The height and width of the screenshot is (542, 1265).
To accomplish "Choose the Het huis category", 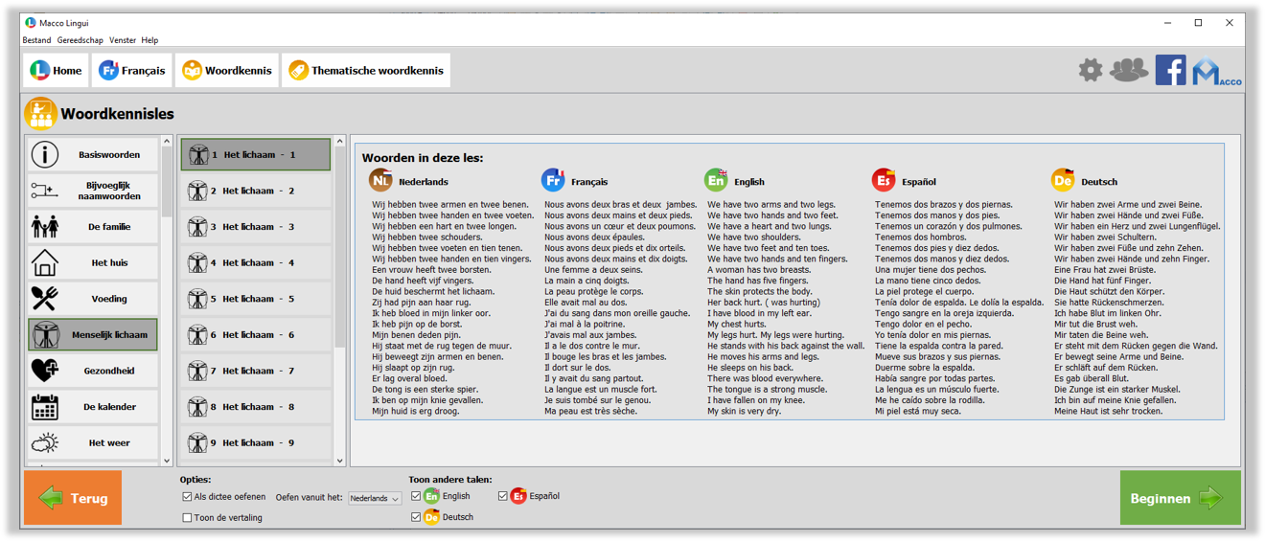I will click(x=92, y=262).
